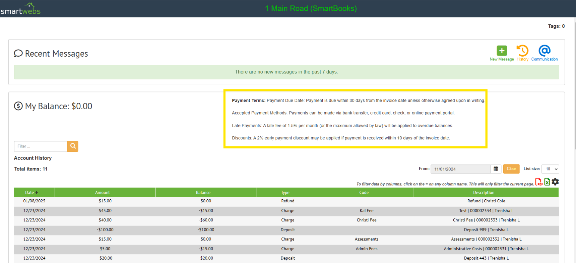Click the 1 Main Road (SmartBooks) title

click(311, 8)
